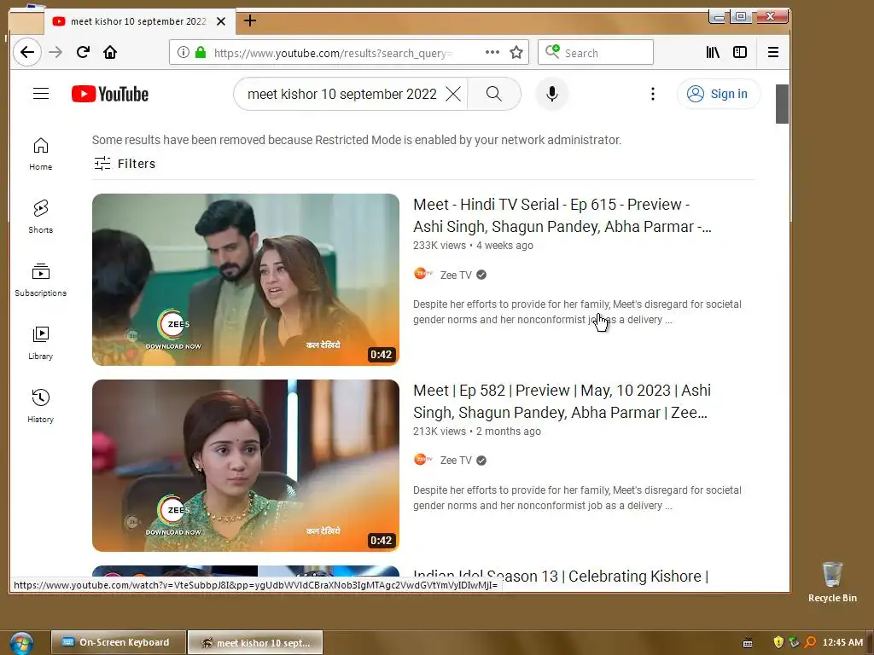This screenshot has width=874, height=655.
Task: Switch to On-Screen Keyboard taskbar button
Action: click(x=118, y=642)
